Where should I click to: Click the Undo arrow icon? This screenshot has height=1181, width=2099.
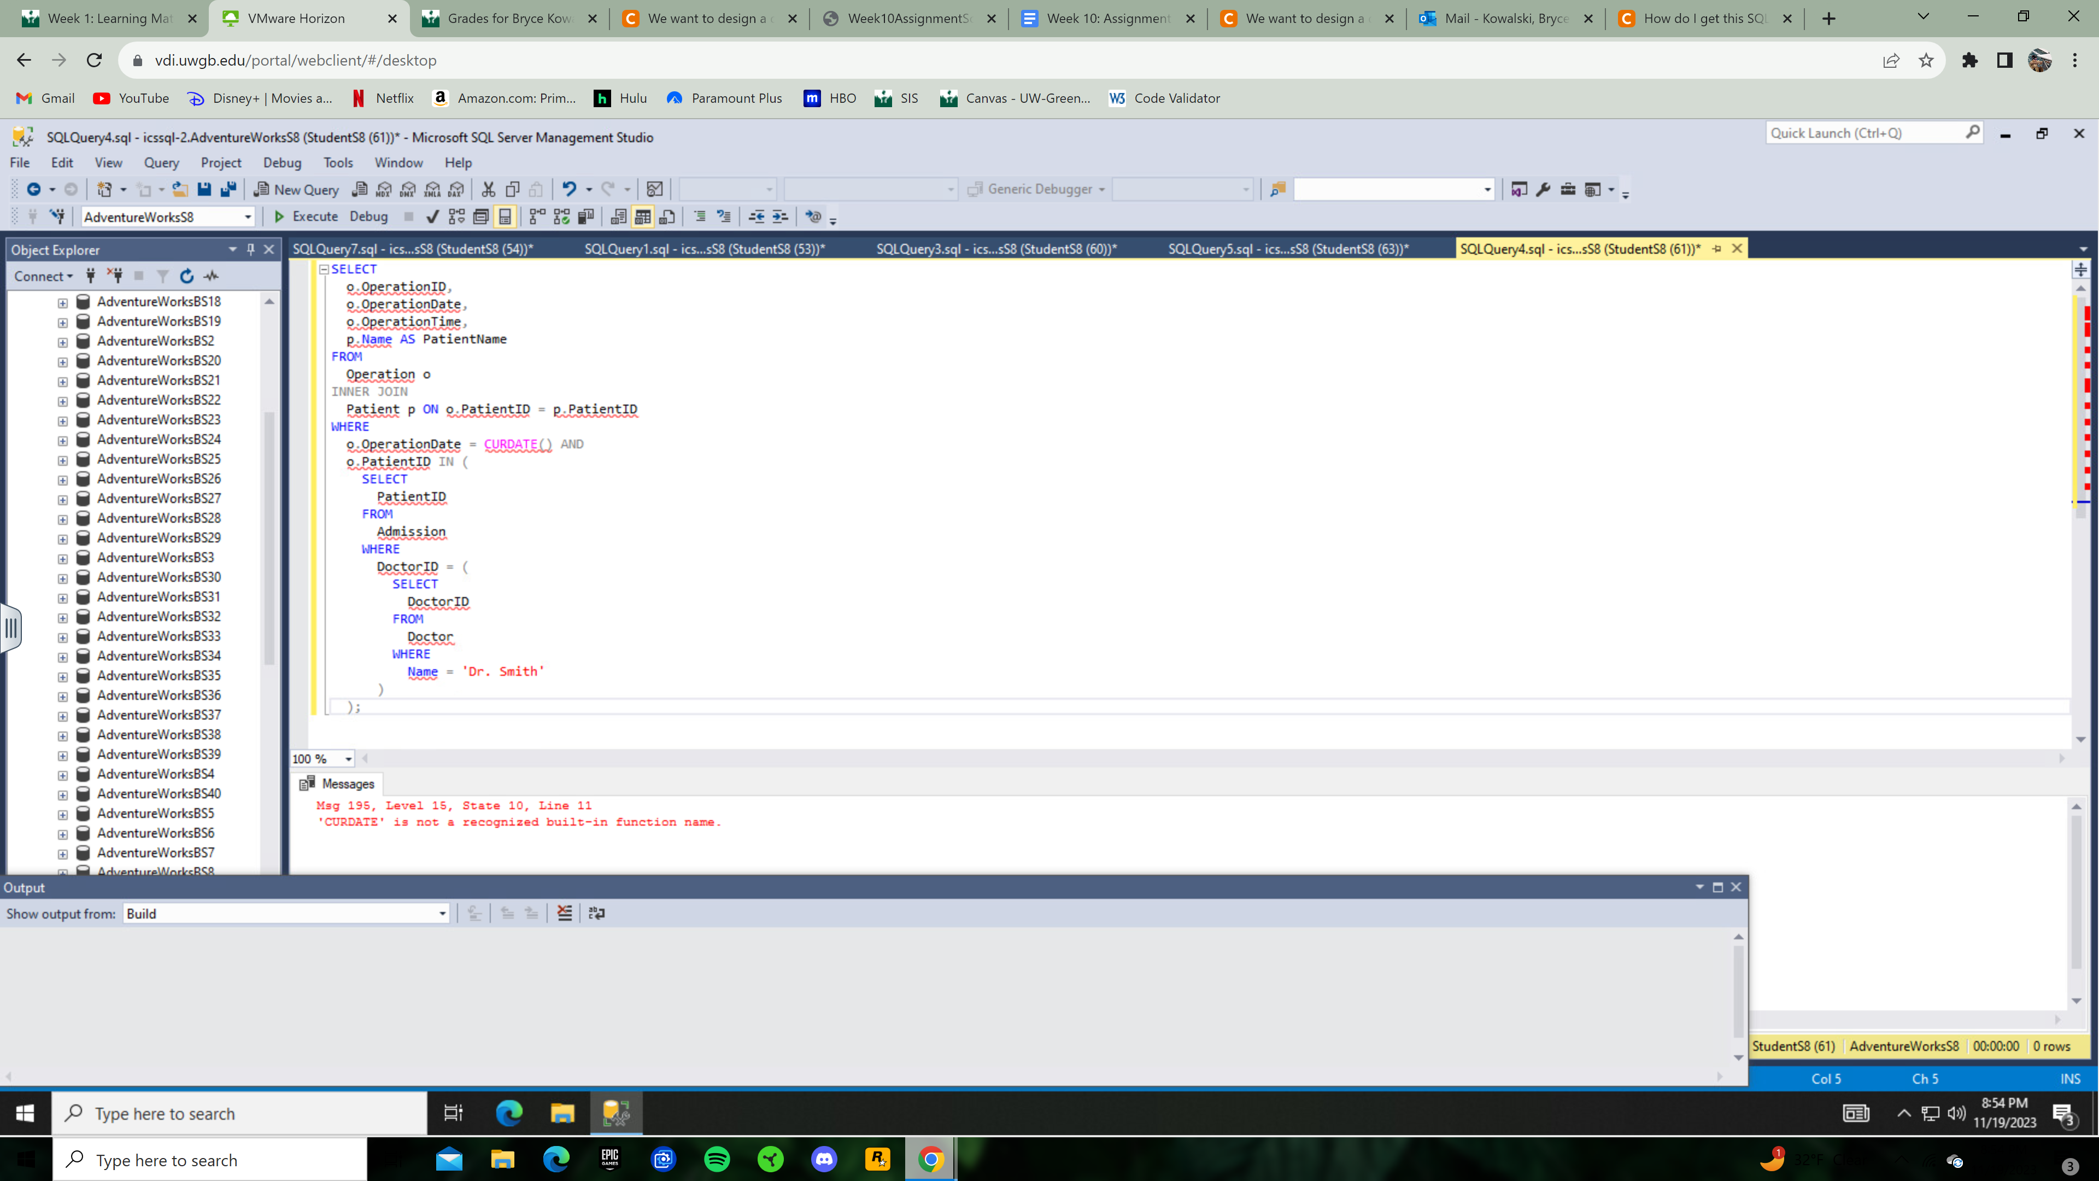tap(568, 189)
